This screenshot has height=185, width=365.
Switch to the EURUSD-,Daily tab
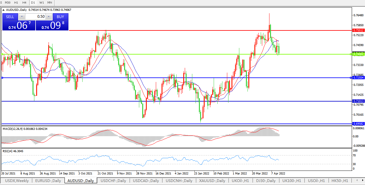click(x=48, y=181)
